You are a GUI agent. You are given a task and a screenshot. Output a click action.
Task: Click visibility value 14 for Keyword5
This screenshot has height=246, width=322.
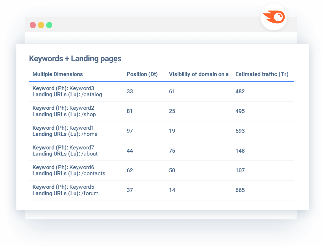pyautogui.click(x=172, y=190)
